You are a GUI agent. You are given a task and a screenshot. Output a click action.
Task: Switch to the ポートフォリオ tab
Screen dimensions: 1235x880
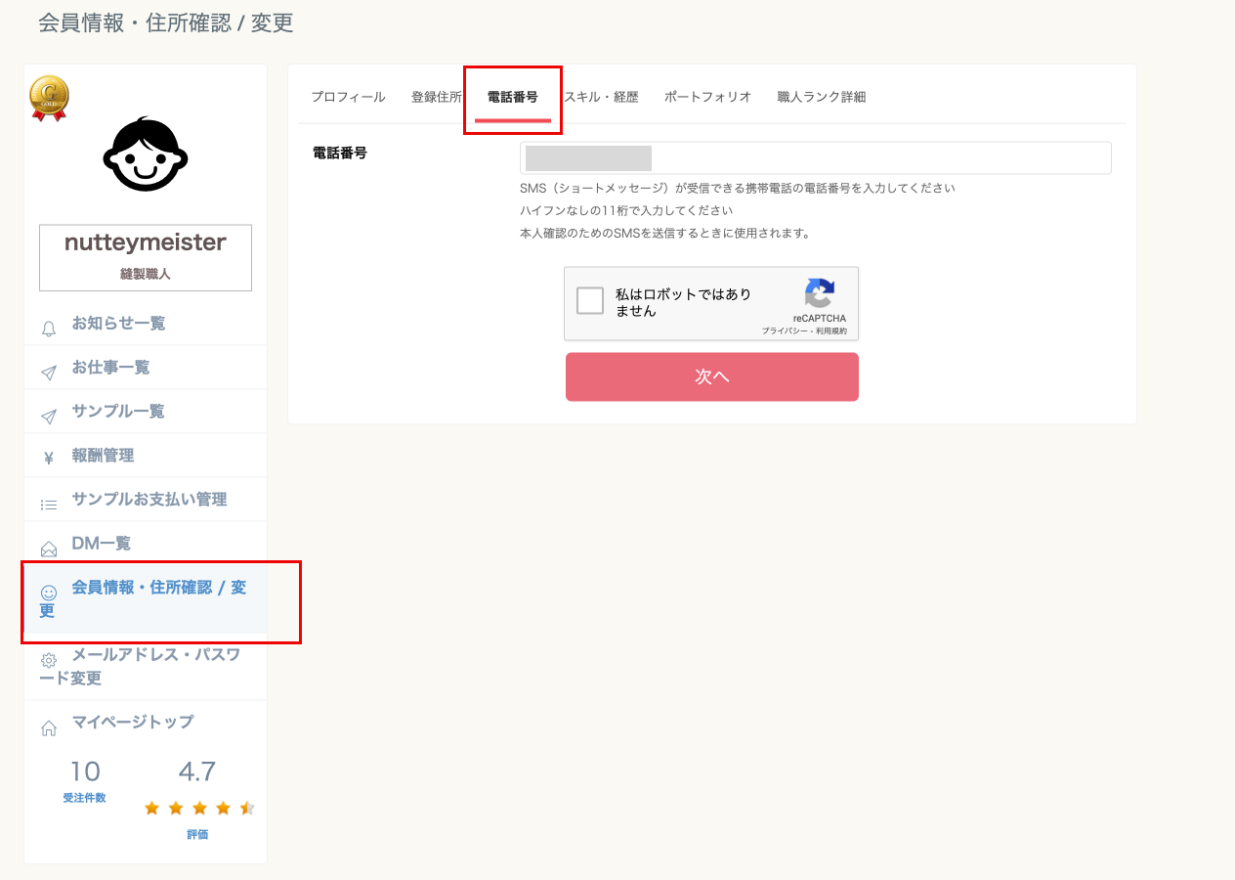(708, 97)
